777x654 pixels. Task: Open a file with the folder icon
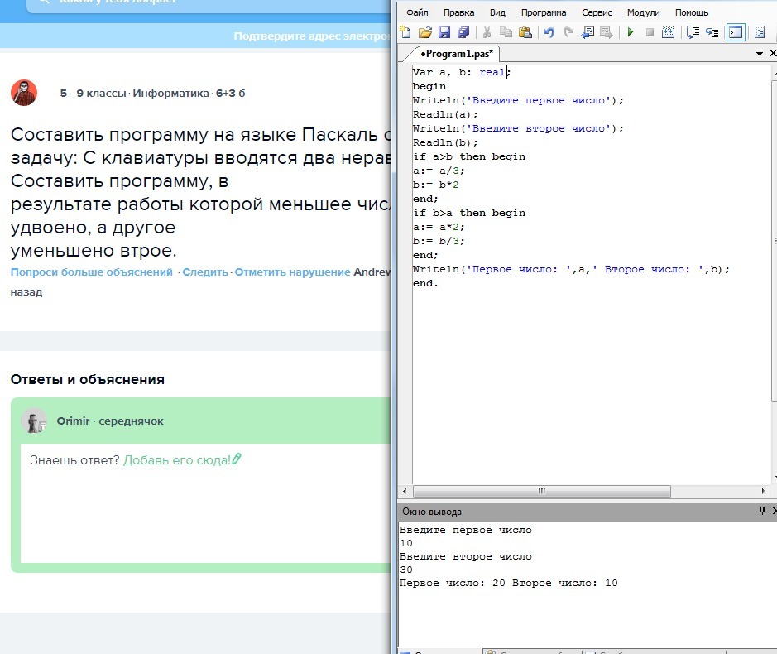click(x=424, y=33)
